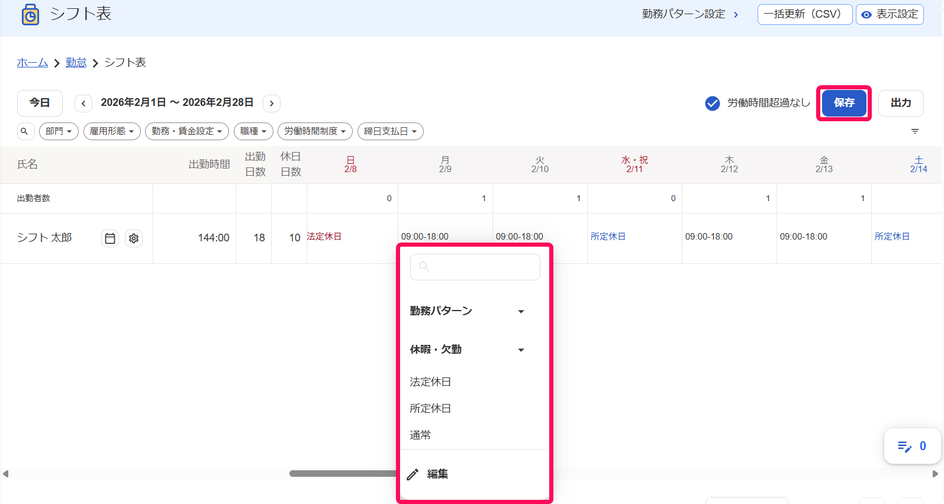Go to previous month arrow
Viewport: 944px width, 504px height.
(x=83, y=104)
